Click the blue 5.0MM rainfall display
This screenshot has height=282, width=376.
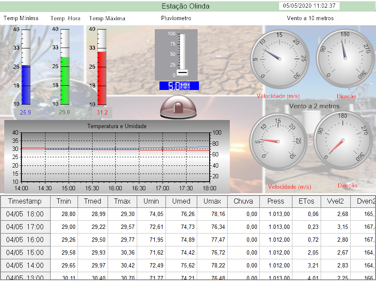(x=179, y=86)
